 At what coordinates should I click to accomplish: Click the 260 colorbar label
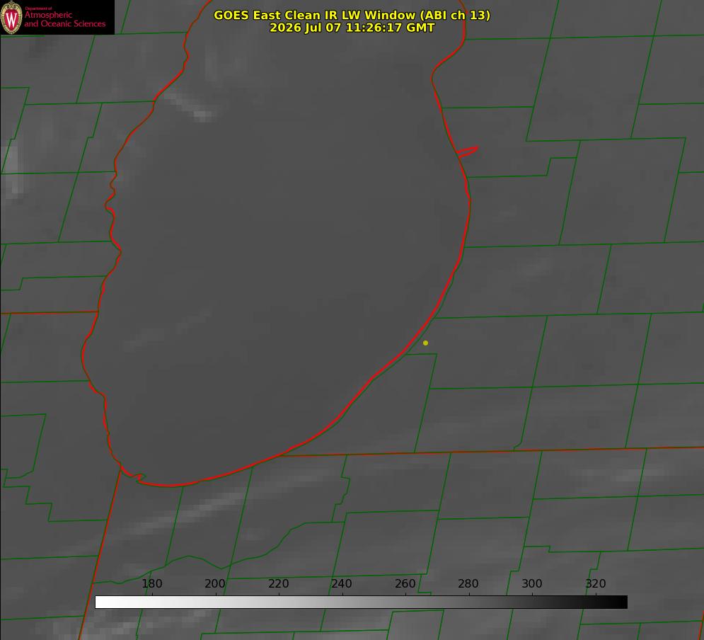(405, 583)
